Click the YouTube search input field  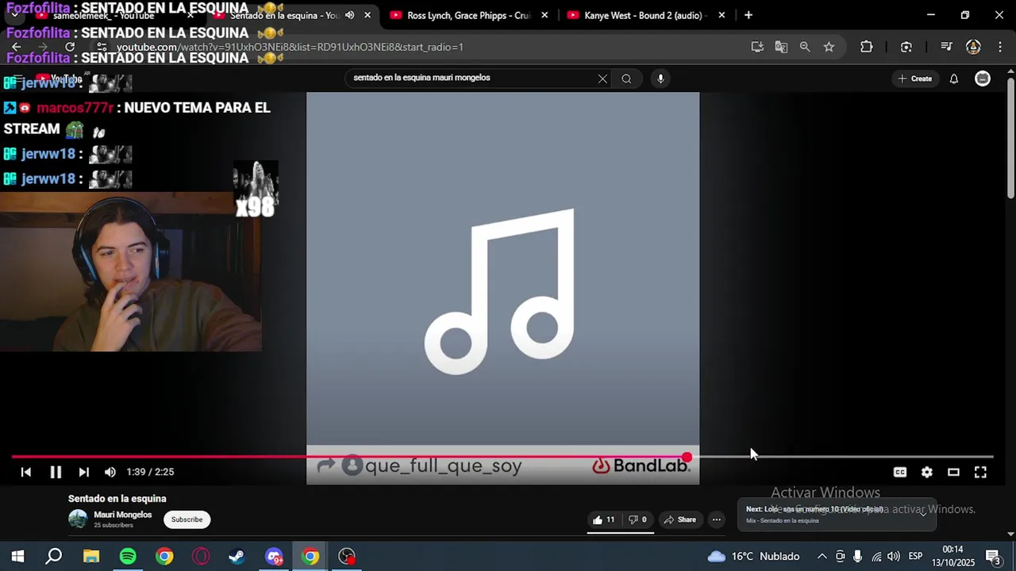tap(472, 78)
